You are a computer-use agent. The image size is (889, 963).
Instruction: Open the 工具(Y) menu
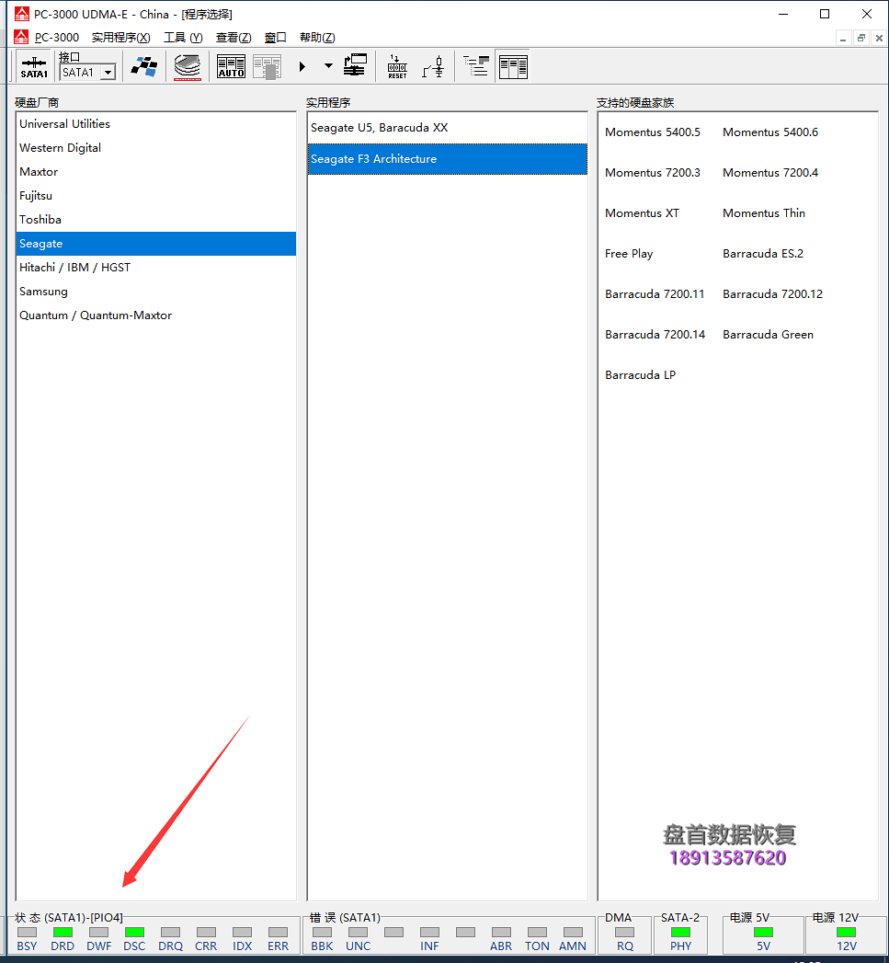(x=183, y=38)
